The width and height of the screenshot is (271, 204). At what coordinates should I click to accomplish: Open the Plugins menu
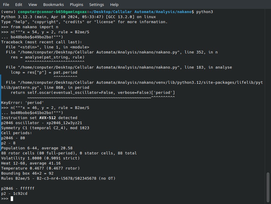click(76, 5)
